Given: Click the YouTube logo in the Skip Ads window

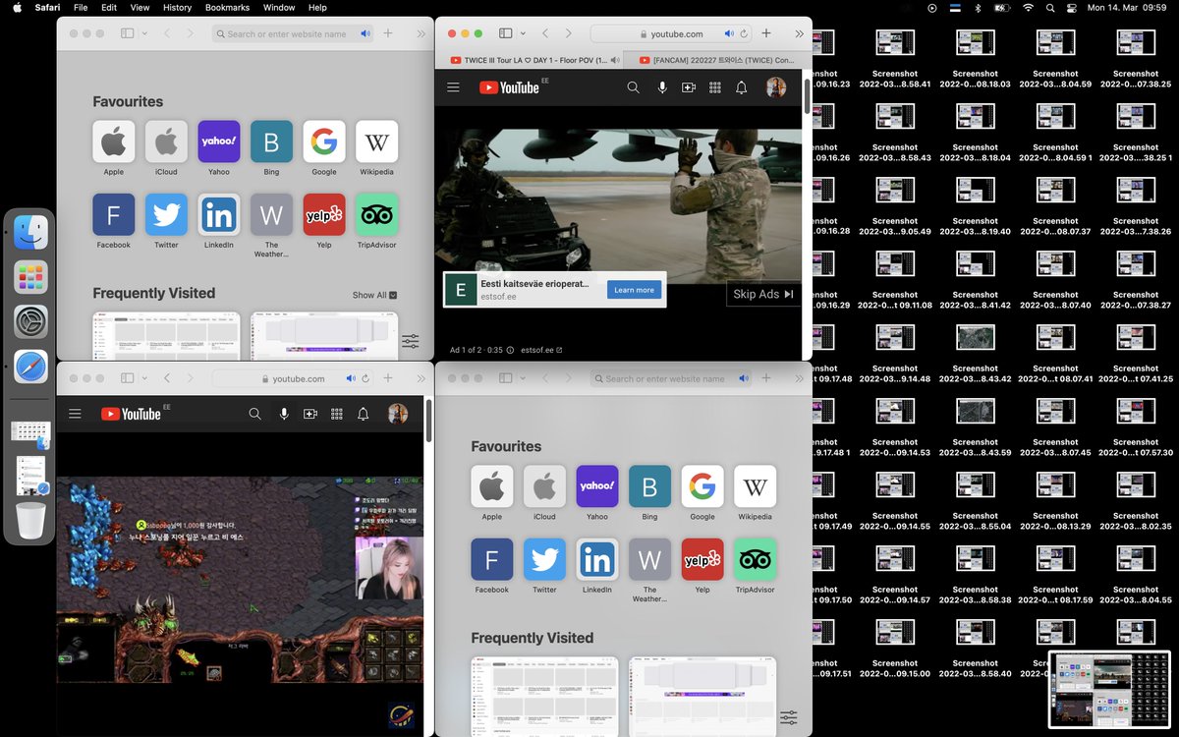Looking at the screenshot, I should click(509, 87).
